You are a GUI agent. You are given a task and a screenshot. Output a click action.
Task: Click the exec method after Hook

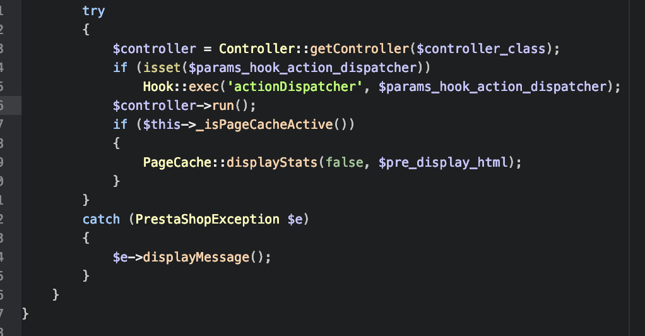204,87
